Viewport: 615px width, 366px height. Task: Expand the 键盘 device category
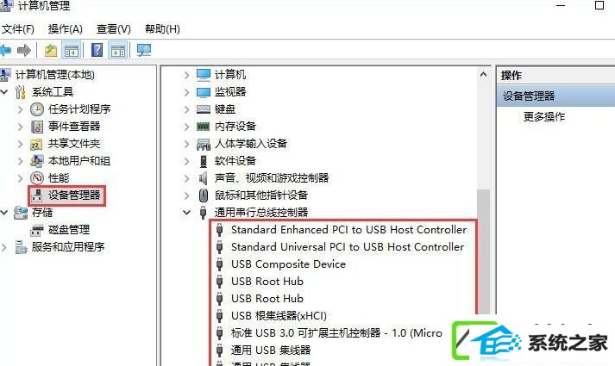(186, 109)
